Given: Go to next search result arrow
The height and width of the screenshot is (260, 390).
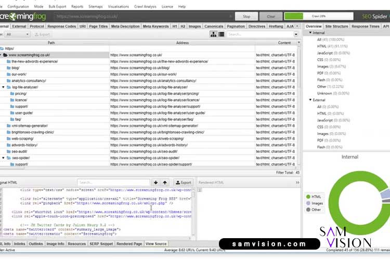Looking at the screenshot, I should click(155, 183).
